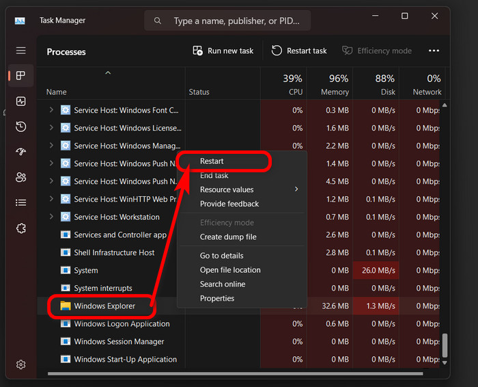Click the scroll up arrow of process list
This screenshot has width=478, height=387.
pos(445,105)
